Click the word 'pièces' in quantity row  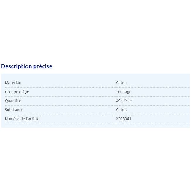127,101
